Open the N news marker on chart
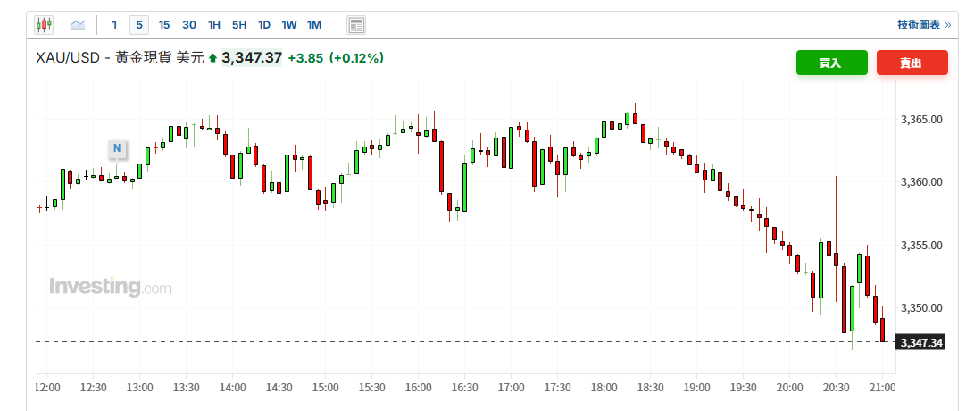 click(x=116, y=148)
